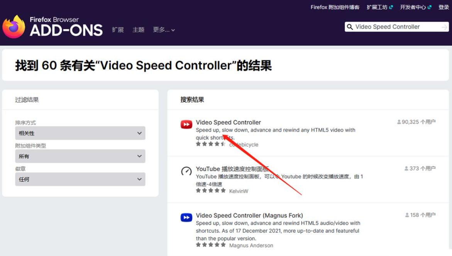This screenshot has width=452, height=256.
Task: Click 登录 to sign in
Action: pyautogui.click(x=444, y=7)
